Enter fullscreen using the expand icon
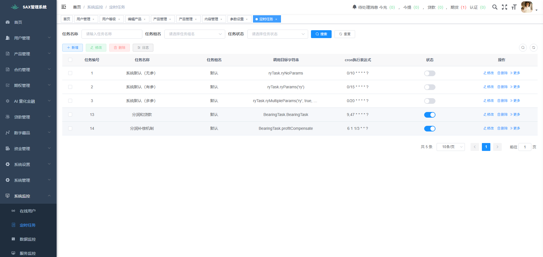The height and width of the screenshot is (257, 543). point(505,7)
